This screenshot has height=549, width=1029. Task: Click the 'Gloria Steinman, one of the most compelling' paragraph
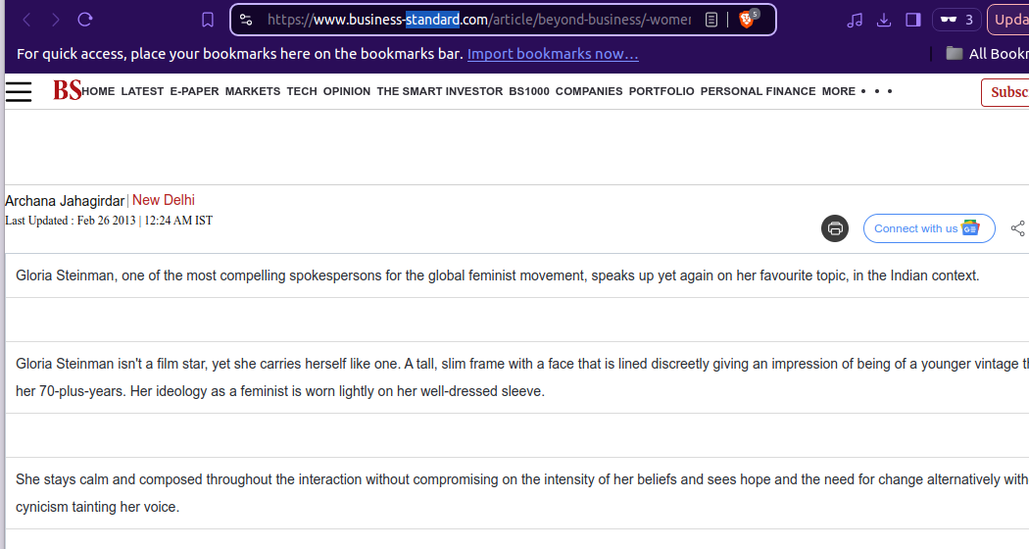pos(498,275)
